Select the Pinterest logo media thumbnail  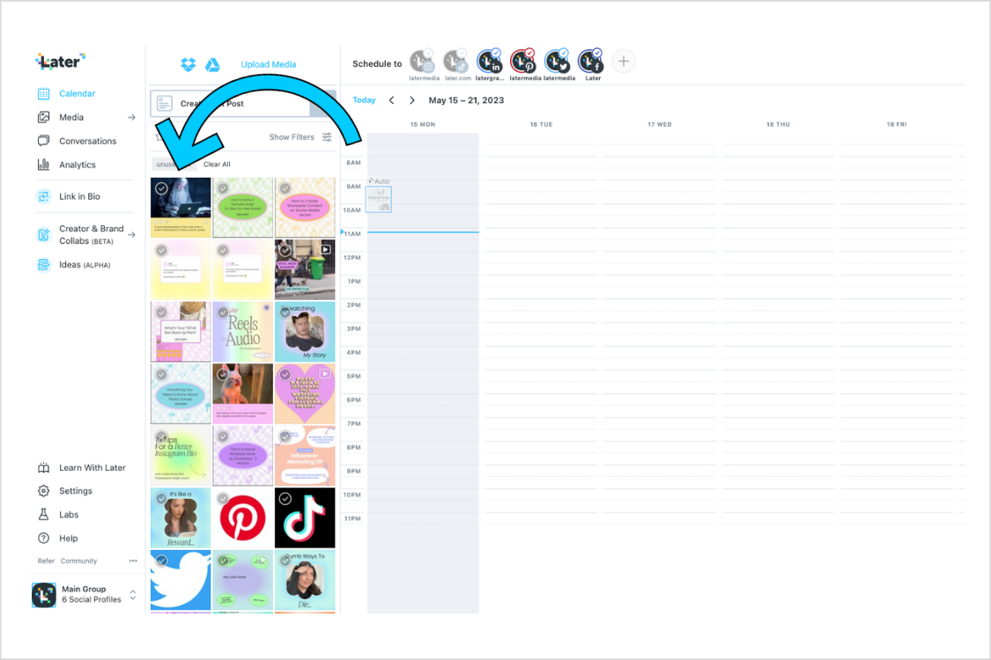tap(243, 518)
